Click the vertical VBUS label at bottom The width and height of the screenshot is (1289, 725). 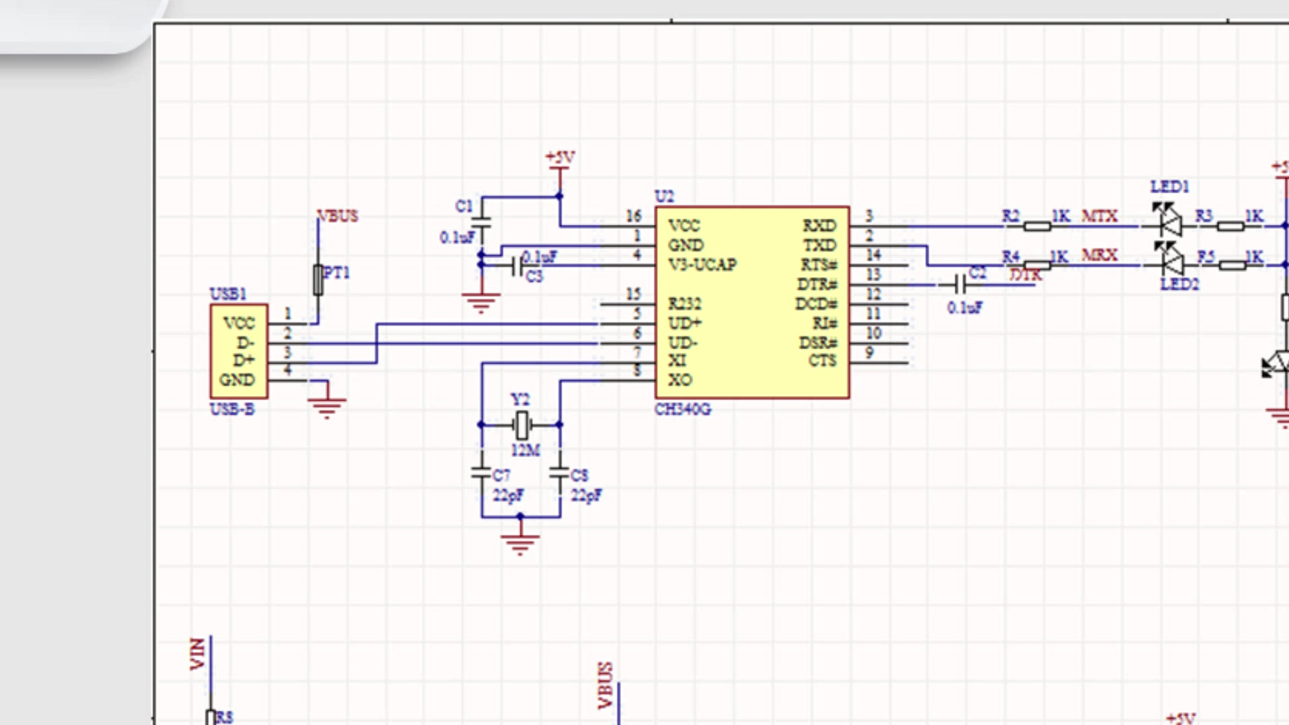click(x=606, y=685)
